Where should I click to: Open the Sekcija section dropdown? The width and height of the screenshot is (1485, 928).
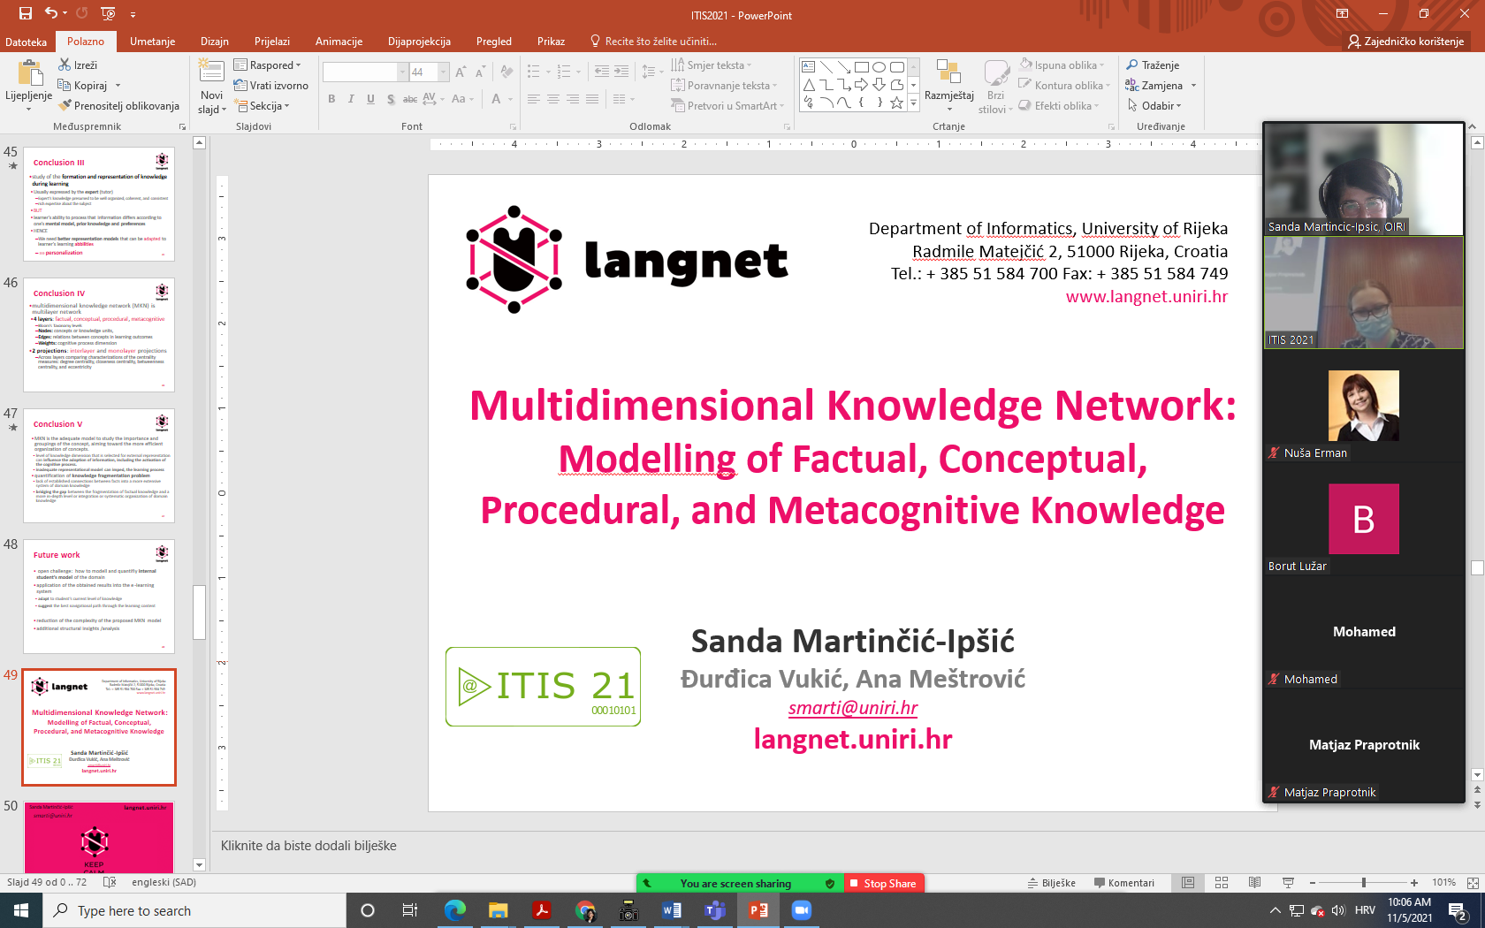(263, 106)
